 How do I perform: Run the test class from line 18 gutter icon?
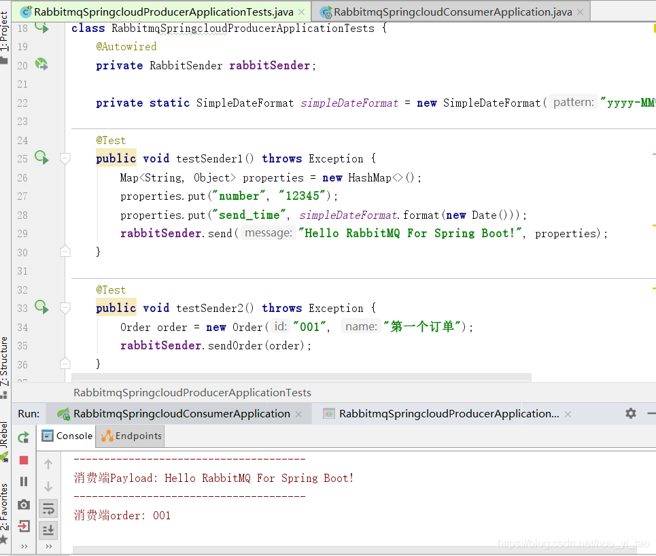coord(41,28)
